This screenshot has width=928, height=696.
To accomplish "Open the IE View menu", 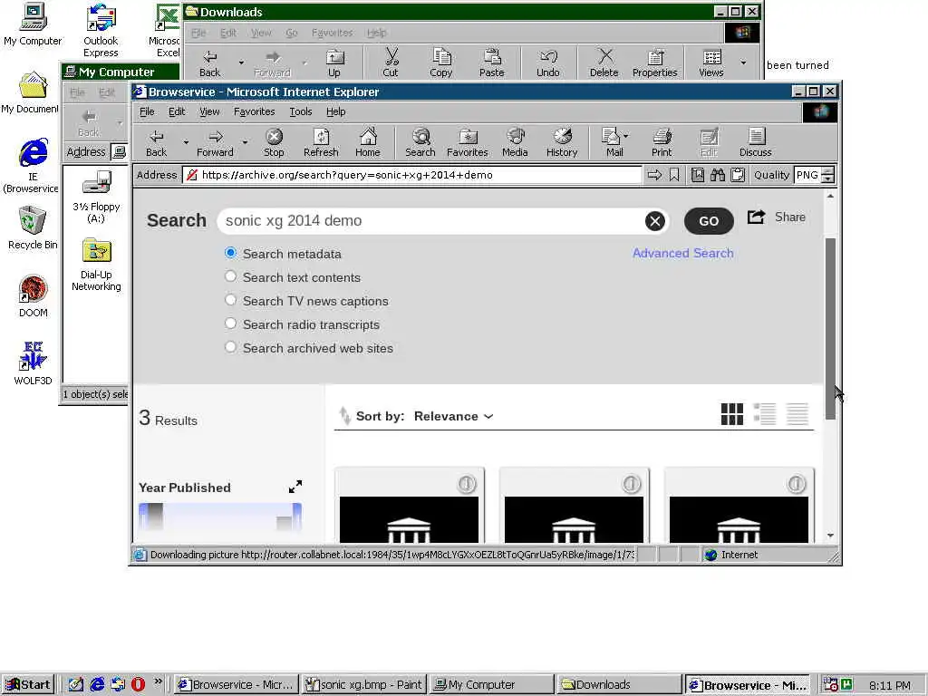I will (209, 111).
